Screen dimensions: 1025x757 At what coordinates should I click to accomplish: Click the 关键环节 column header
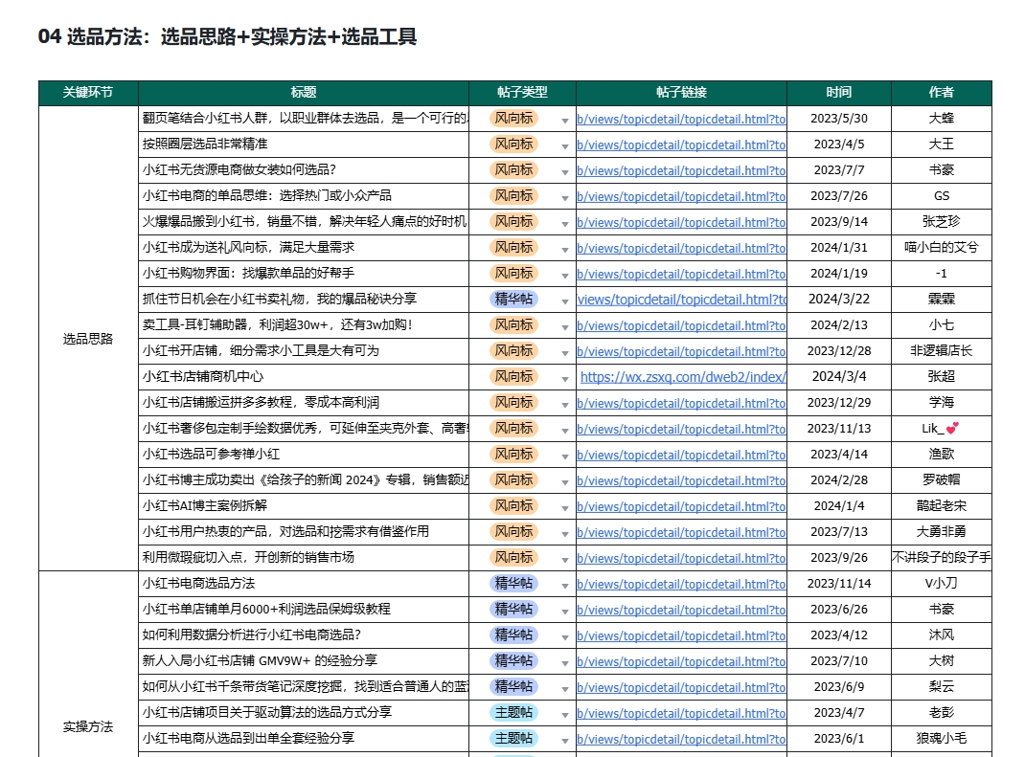(x=88, y=93)
